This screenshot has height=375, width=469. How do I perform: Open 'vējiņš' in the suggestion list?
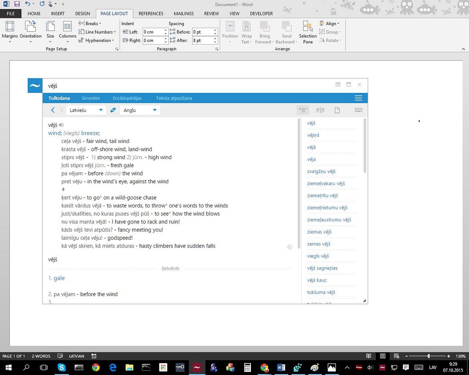[x=313, y=135]
